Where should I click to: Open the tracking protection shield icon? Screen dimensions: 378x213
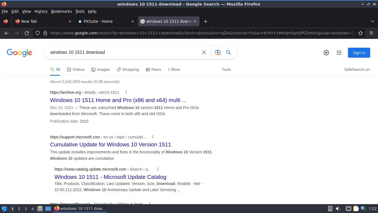(x=38, y=33)
